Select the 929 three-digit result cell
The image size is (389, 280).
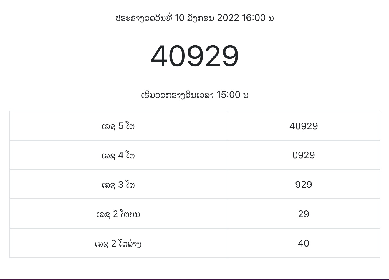pos(304,185)
